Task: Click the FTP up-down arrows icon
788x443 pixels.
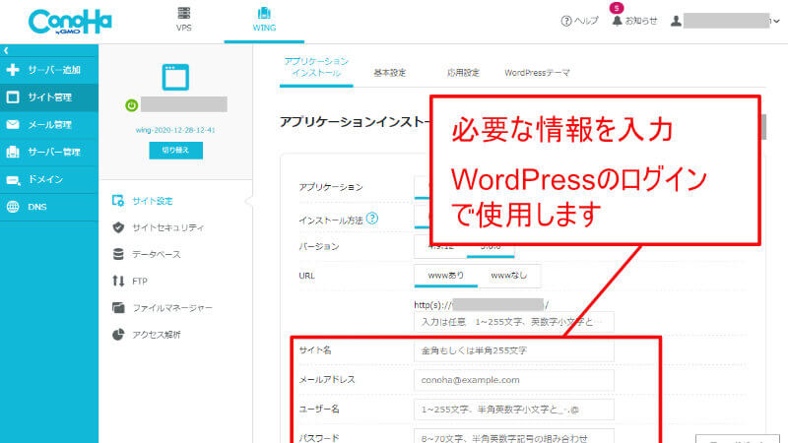Action: (x=118, y=282)
